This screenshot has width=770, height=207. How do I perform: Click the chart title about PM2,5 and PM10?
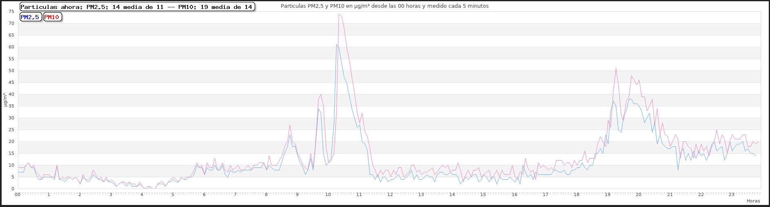[x=384, y=6]
